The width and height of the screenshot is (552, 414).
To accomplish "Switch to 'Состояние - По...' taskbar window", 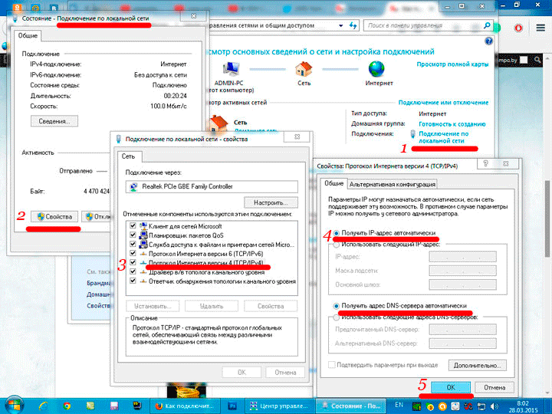I will coord(350,406).
